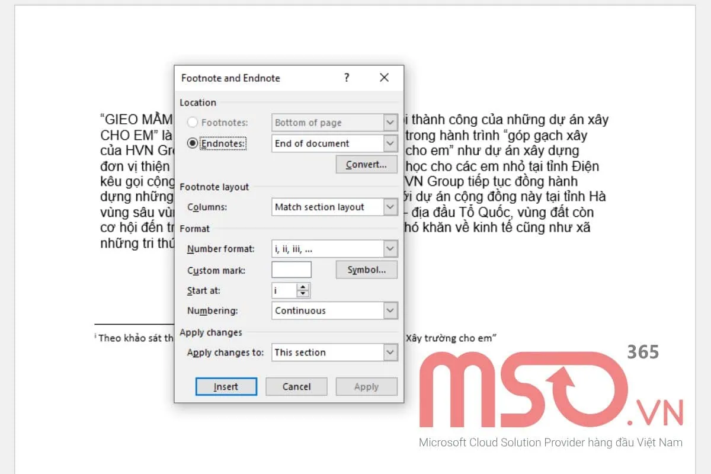Click the Help question mark icon

[347, 78]
